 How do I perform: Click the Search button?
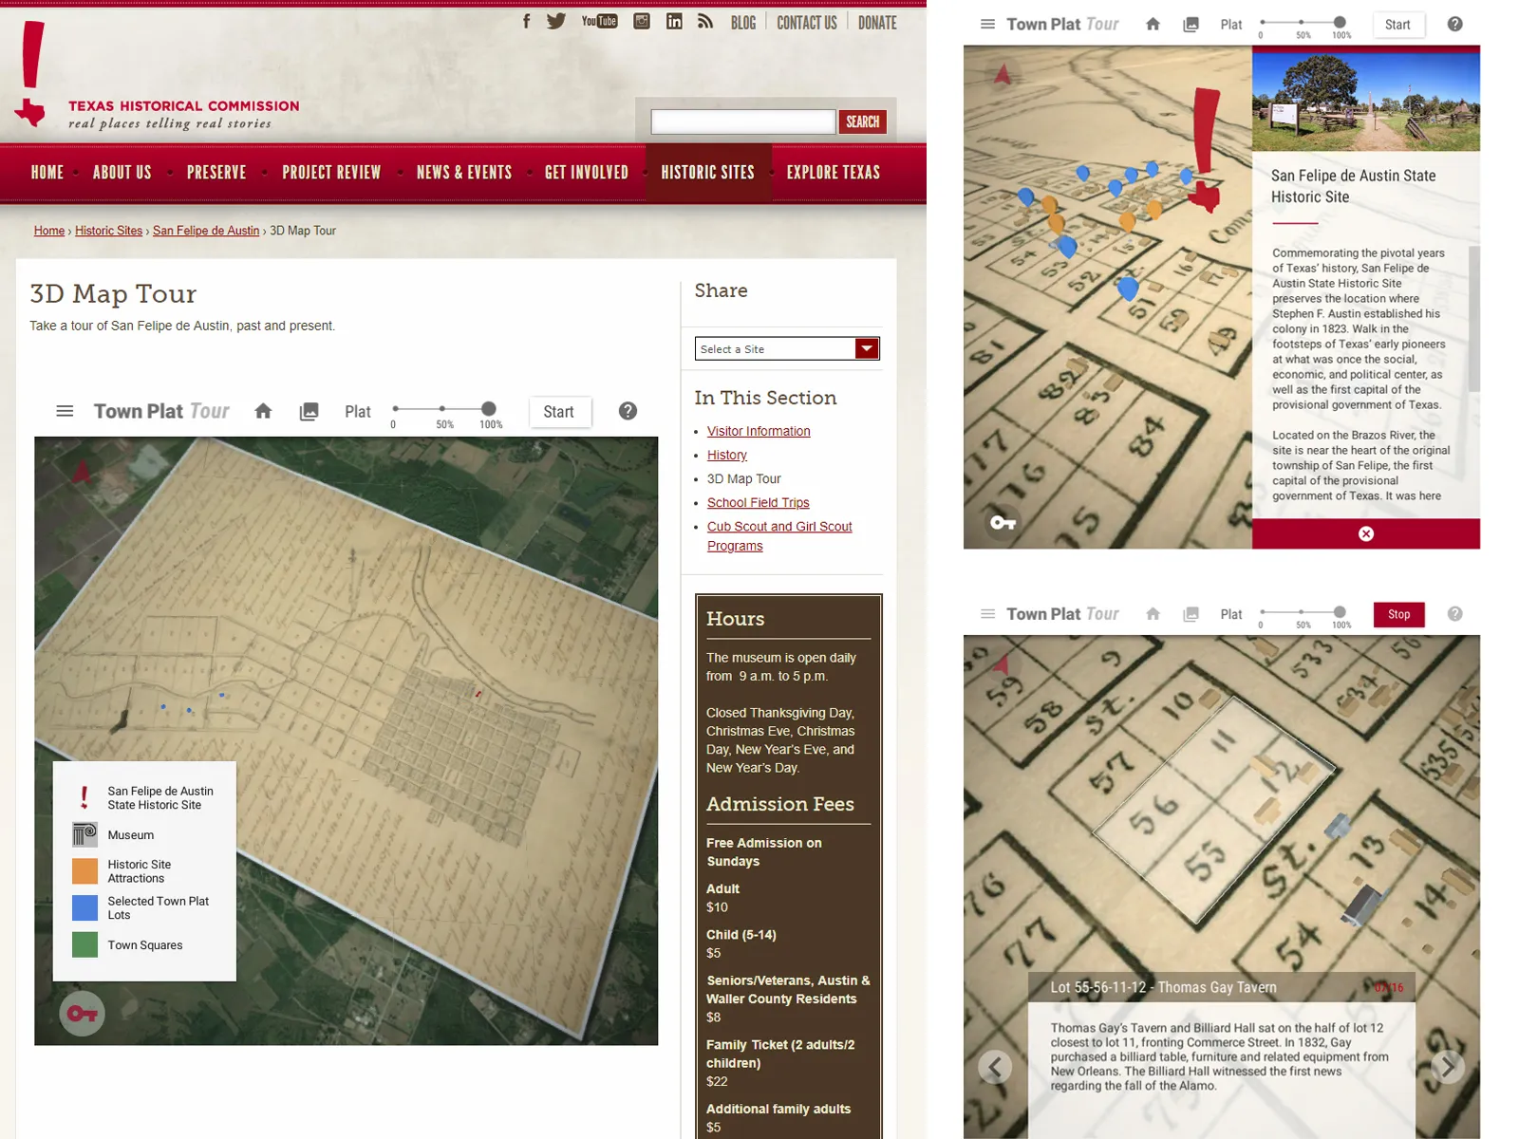tap(862, 121)
